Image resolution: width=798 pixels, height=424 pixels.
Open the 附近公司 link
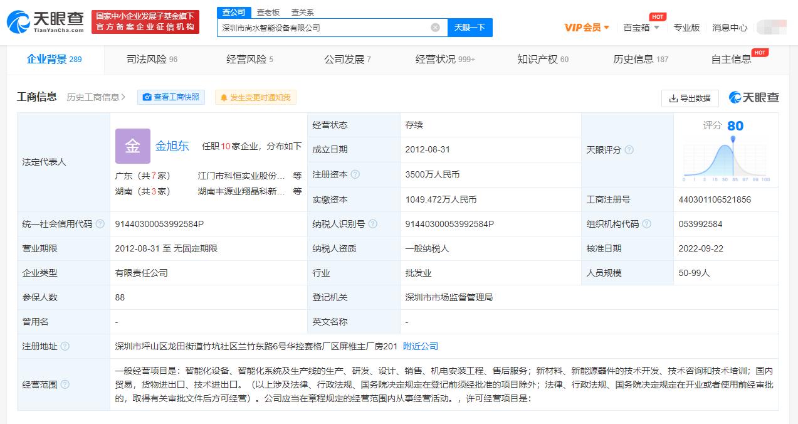click(x=421, y=346)
